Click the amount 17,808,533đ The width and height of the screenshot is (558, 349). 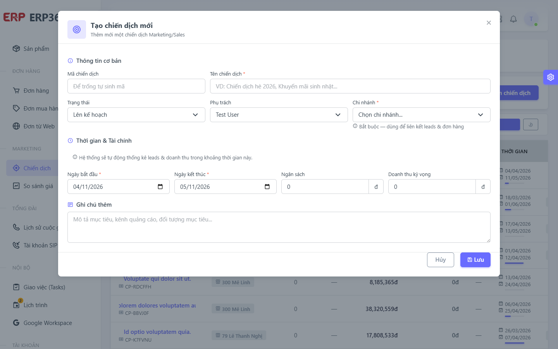(382, 335)
